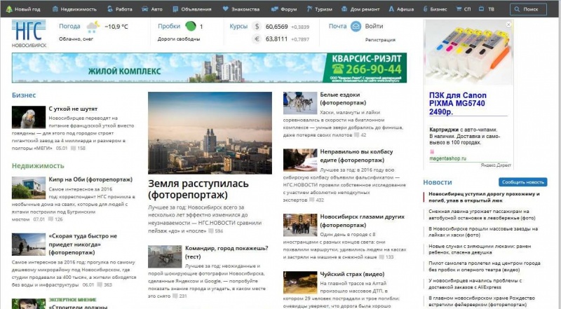Click the green traffic jam indicator
Viewport: 561px width, 309px height.
pyautogui.click(x=190, y=27)
